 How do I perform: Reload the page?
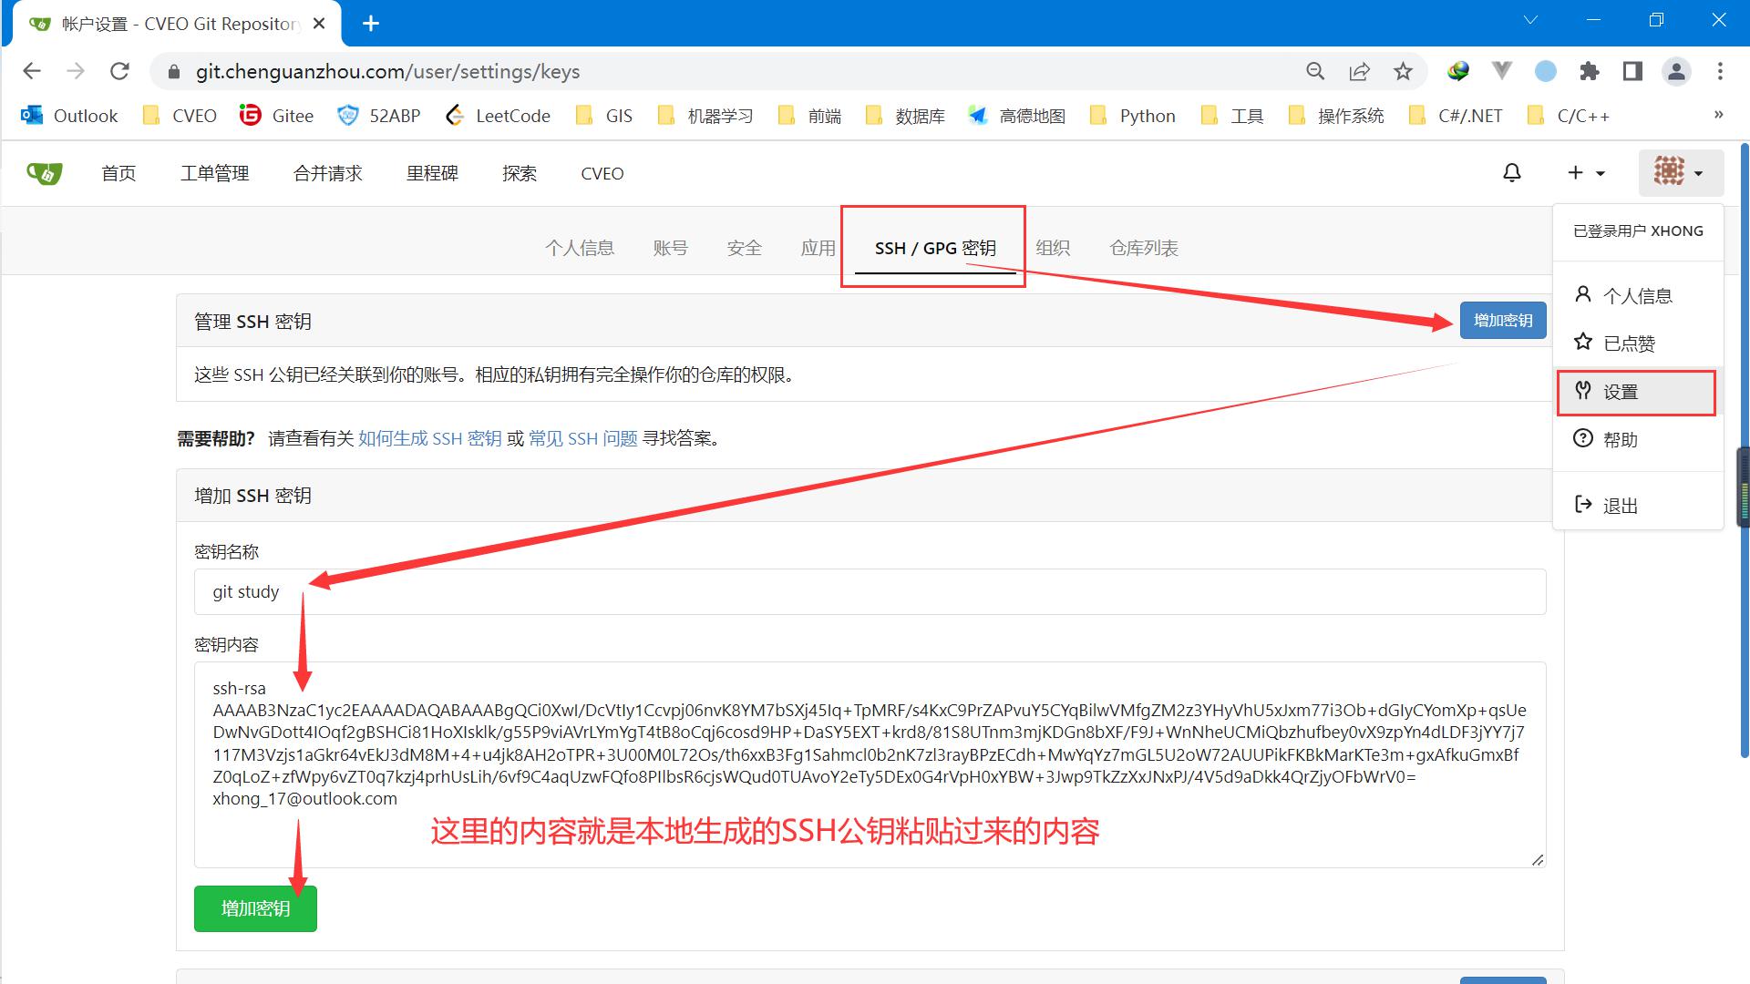coord(119,71)
